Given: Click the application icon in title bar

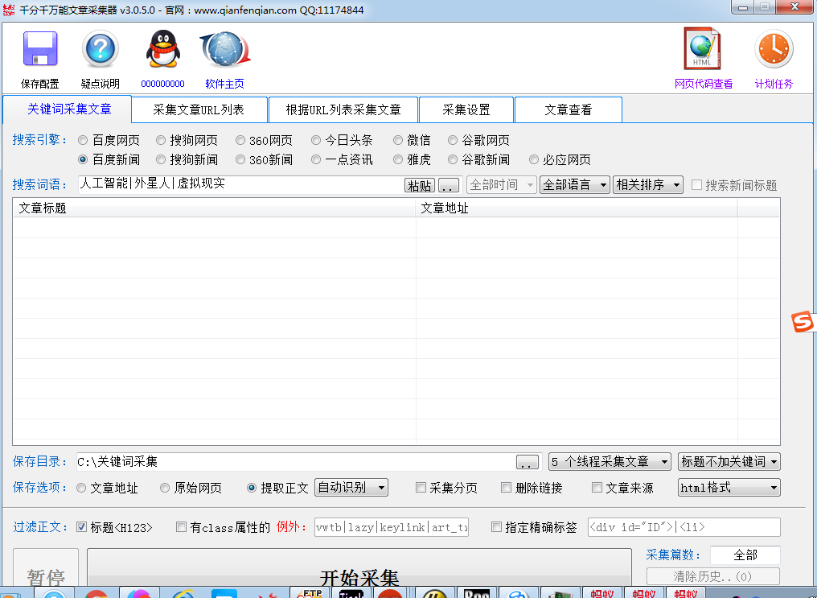Looking at the screenshot, I should tap(9, 10).
